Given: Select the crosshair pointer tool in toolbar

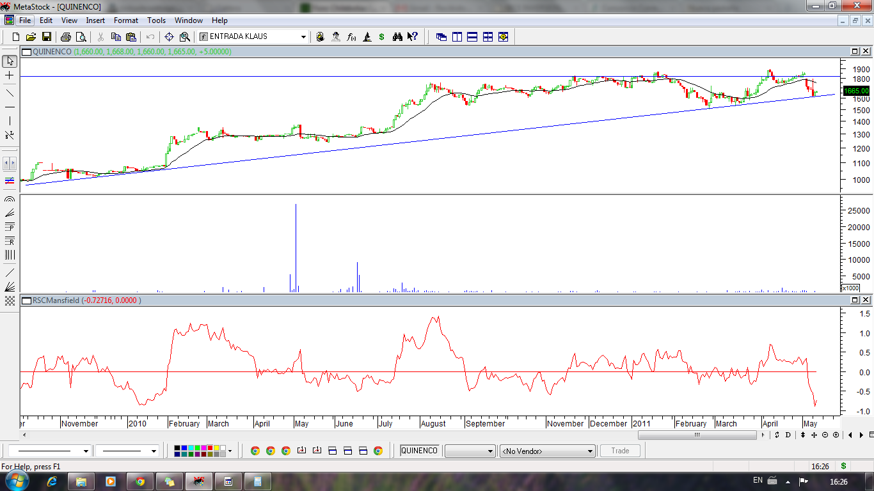Looking at the screenshot, I should [x=169, y=37].
